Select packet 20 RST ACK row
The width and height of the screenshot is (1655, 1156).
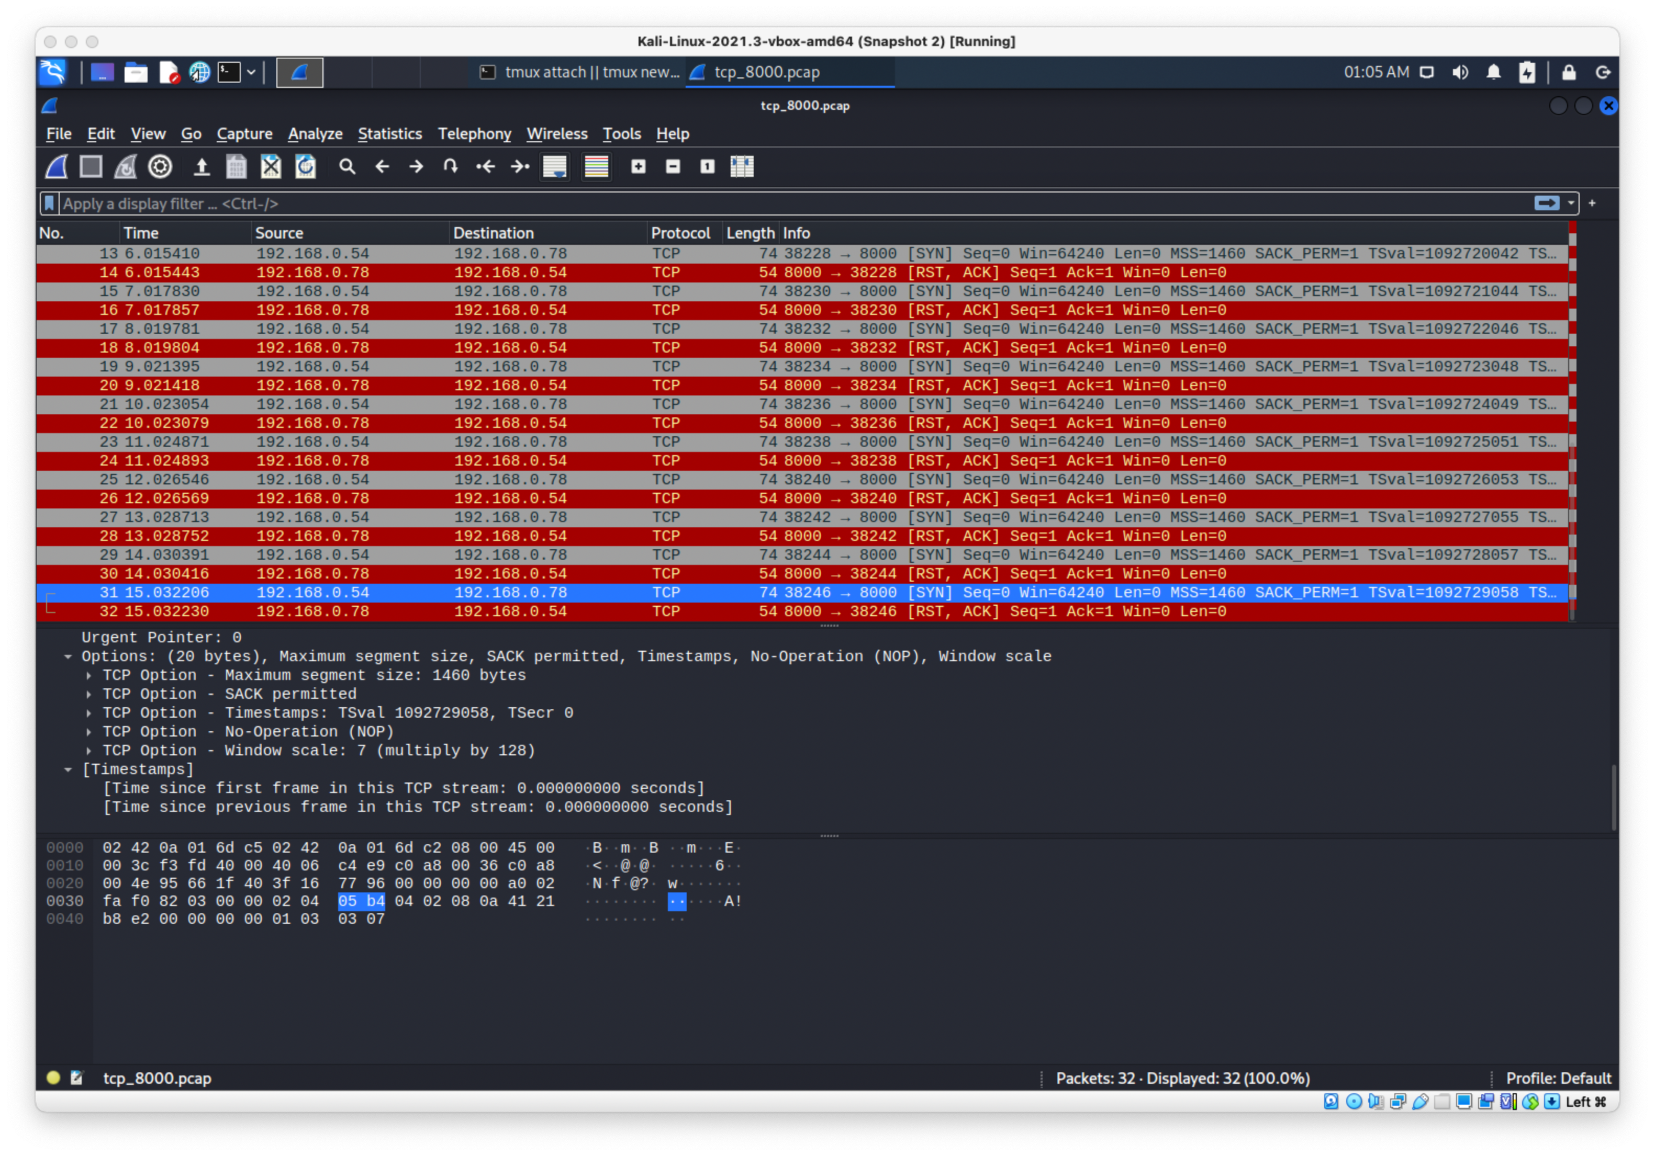[x=802, y=386]
